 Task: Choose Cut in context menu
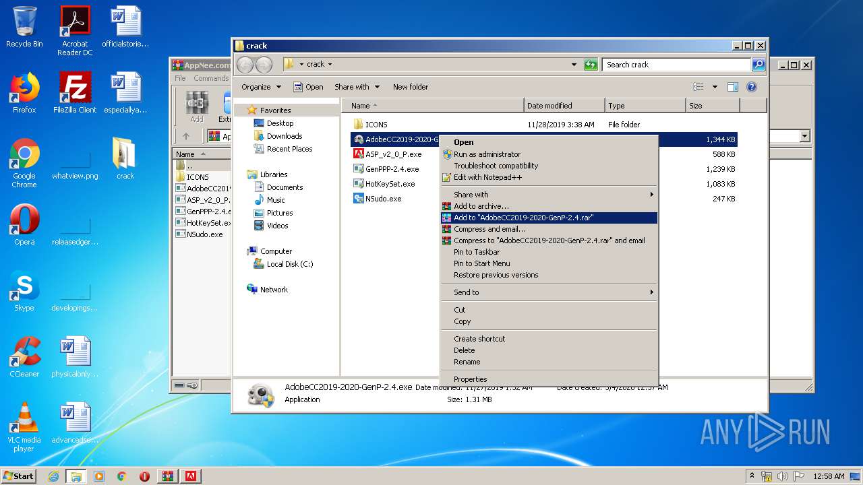[549, 310]
